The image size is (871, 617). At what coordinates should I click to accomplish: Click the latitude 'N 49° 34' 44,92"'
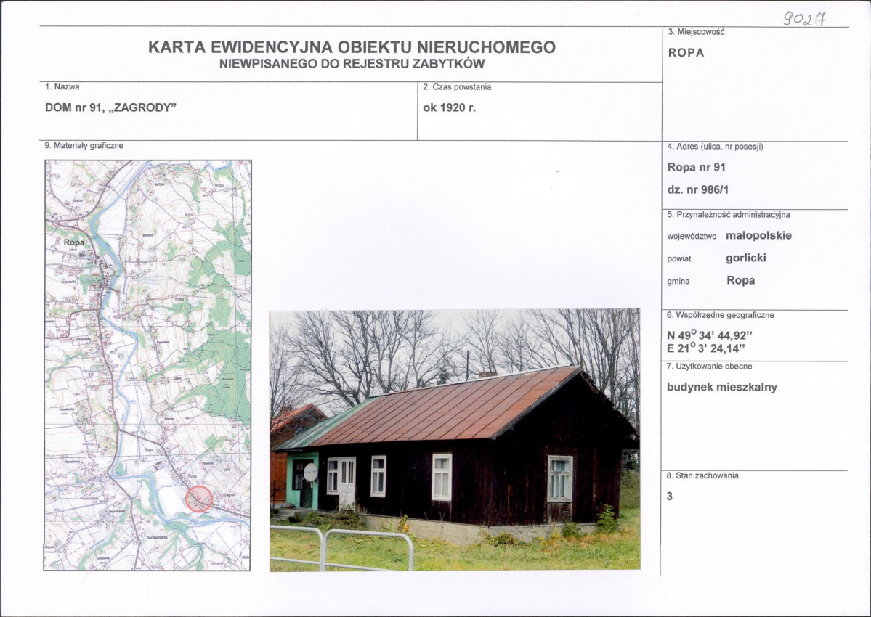tap(710, 335)
